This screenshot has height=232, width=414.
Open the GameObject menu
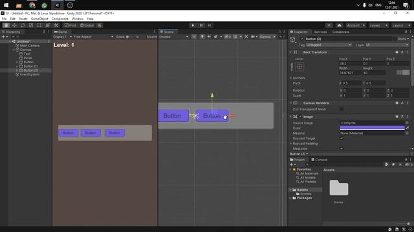(x=39, y=19)
